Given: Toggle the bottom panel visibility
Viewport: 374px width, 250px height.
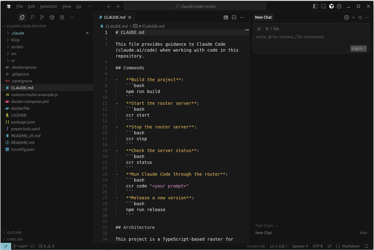Looking at the screenshot, I should pos(323,6).
